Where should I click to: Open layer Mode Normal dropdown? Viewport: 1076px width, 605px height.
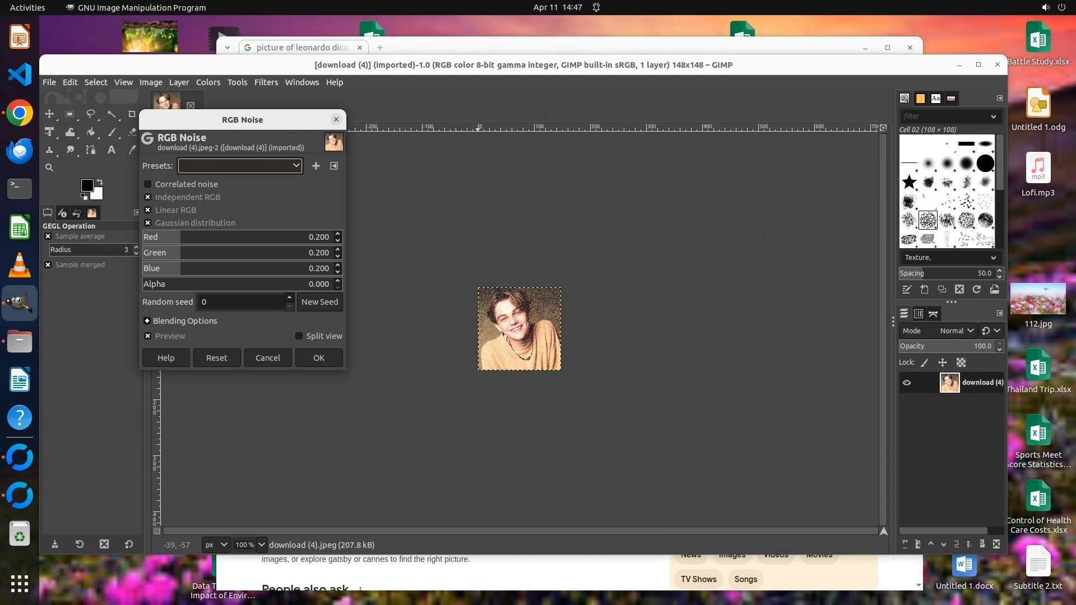(x=956, y=331)
